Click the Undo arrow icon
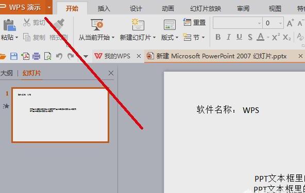Screen dimensions: 305x193 [x=59, y=56]
